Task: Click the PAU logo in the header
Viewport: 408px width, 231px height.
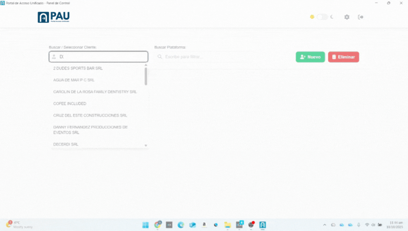Action: pyautogui.click(x=54, y=17)
